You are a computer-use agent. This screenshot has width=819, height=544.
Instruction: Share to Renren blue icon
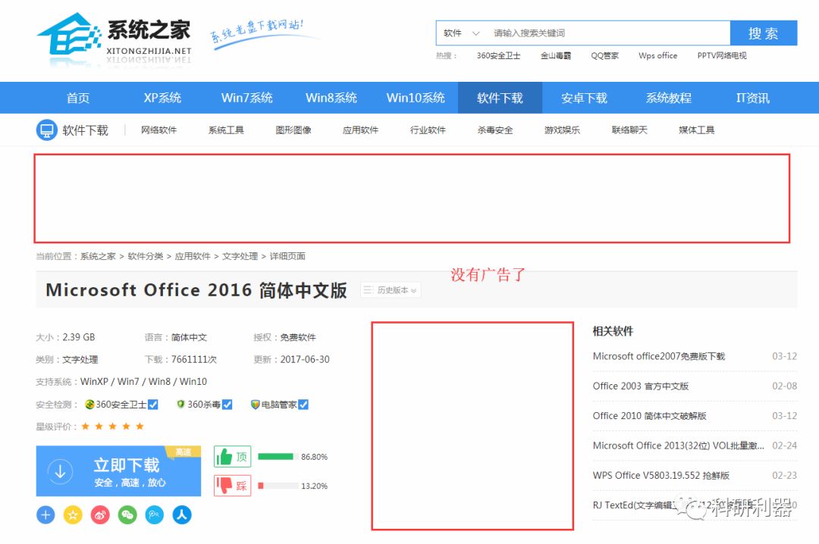point(182,515)
